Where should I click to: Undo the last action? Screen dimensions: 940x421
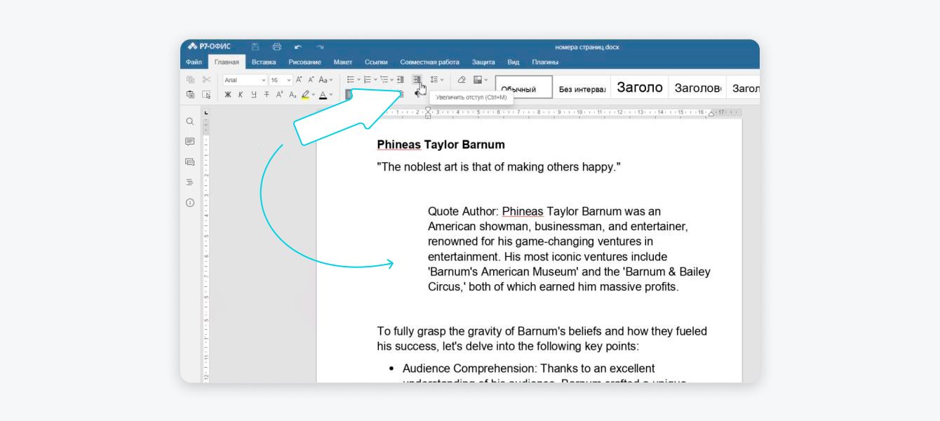(x=298, y=47)
